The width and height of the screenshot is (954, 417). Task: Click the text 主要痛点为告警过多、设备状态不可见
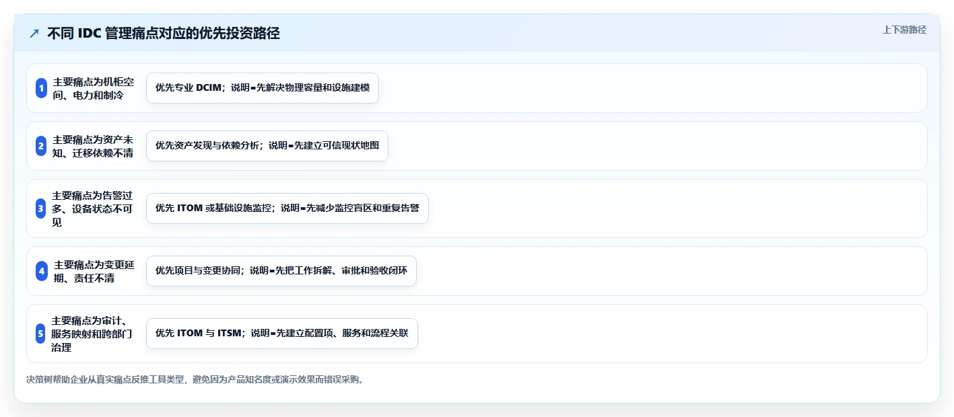[93, 208]
